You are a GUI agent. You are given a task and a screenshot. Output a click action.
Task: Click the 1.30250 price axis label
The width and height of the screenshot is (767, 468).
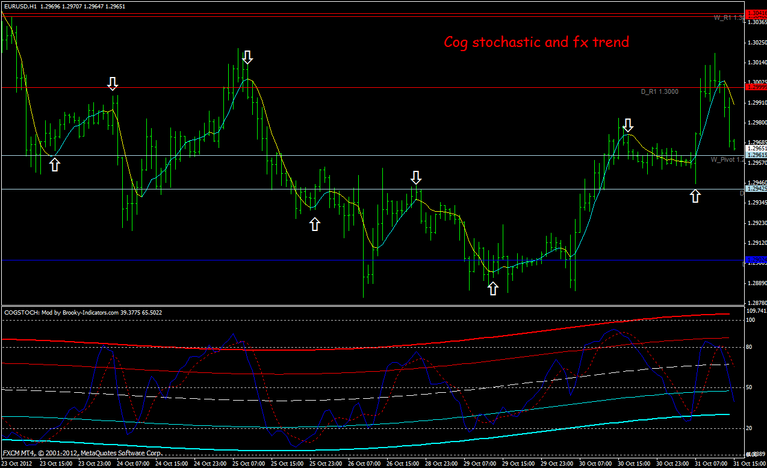point(757,43)
